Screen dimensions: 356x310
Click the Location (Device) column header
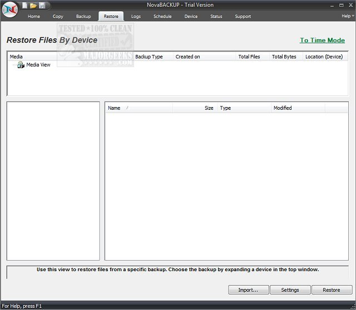pyautogui.click(x=325, y=57)
